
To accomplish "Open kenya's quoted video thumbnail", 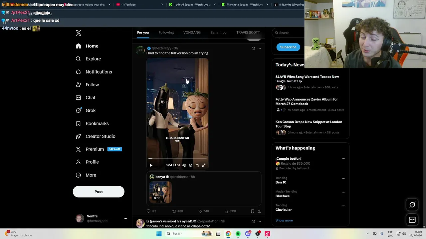I will [160, 192].
